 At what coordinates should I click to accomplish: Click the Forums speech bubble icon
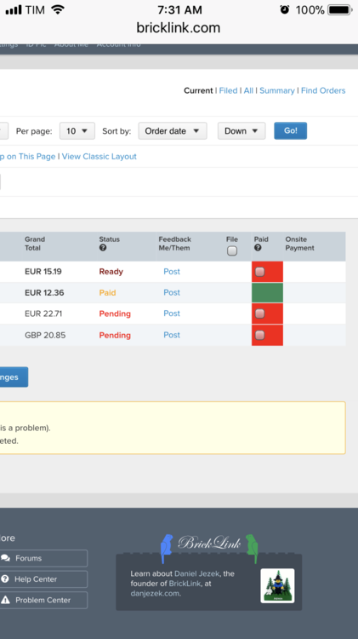pyautogui.click(x=6, y=558)
